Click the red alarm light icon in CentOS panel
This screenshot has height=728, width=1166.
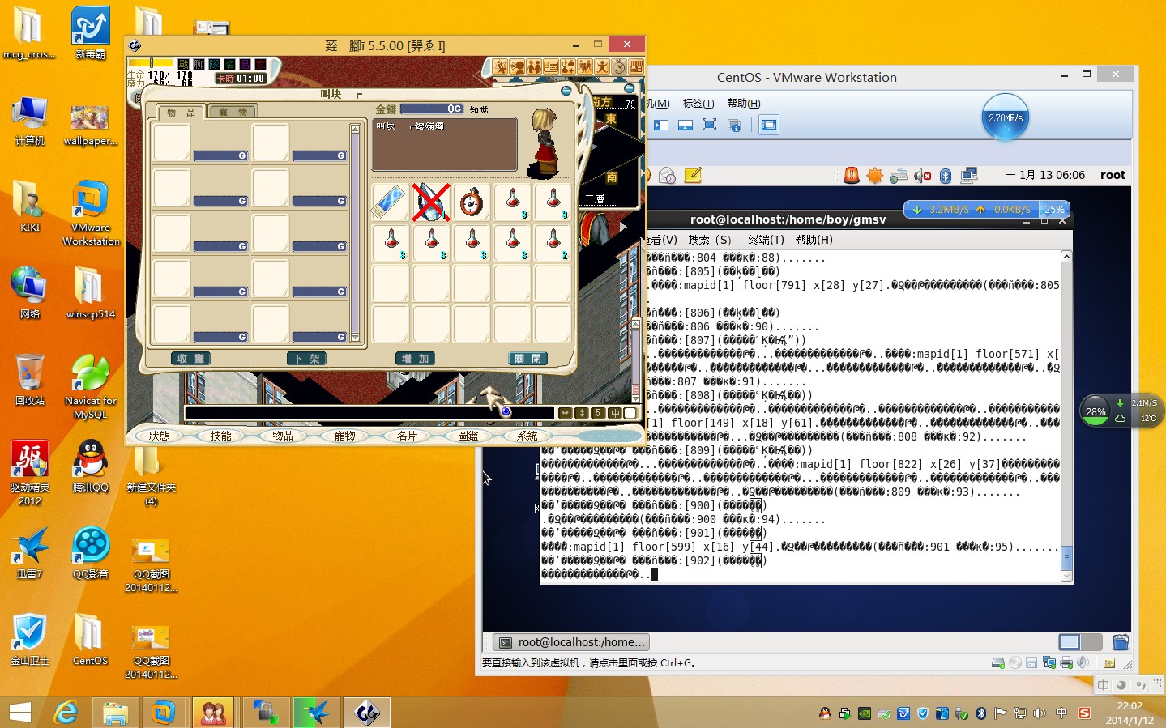point(851,176)
